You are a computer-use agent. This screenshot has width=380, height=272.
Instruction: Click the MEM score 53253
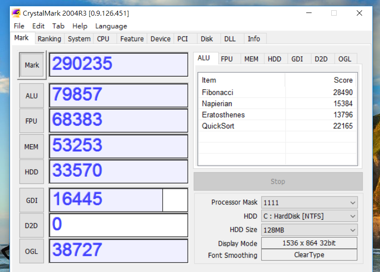(x=118, y=146)
